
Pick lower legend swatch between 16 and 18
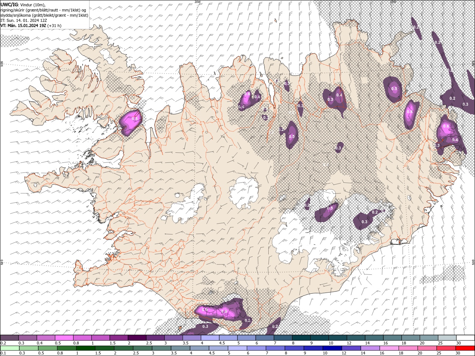pyautogui.click(x=389, y=348)
